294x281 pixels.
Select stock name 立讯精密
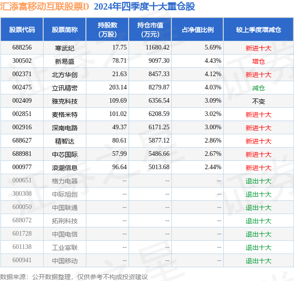click(65, 88)
